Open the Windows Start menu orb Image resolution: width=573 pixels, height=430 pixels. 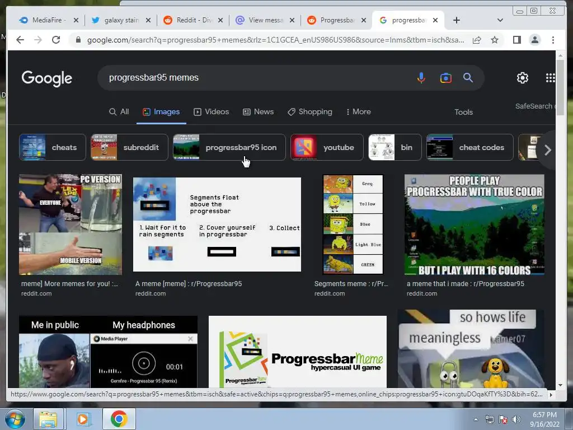15,419
